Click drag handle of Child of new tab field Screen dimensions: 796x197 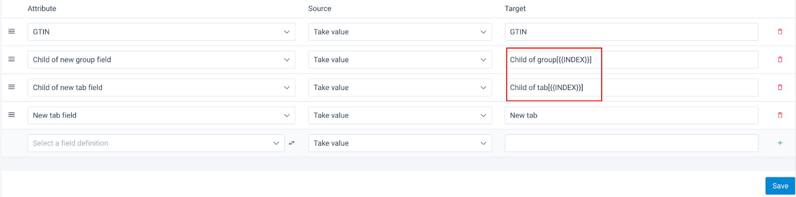pyautogui.click(x=12, y=87)
